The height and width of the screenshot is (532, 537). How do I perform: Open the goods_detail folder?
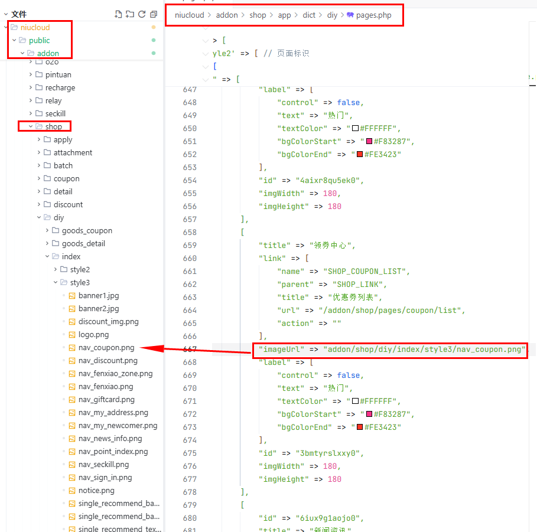tap(83, 244)
